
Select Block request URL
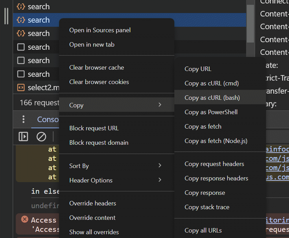pyautogui.click(x=94, y=128)
